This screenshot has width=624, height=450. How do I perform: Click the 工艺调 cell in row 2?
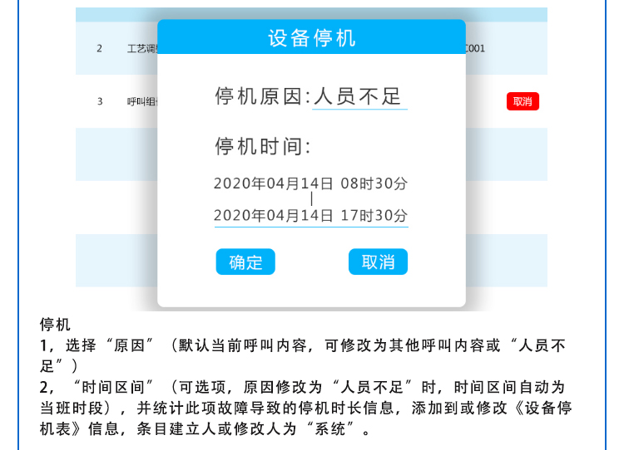[x=141, y=48]
